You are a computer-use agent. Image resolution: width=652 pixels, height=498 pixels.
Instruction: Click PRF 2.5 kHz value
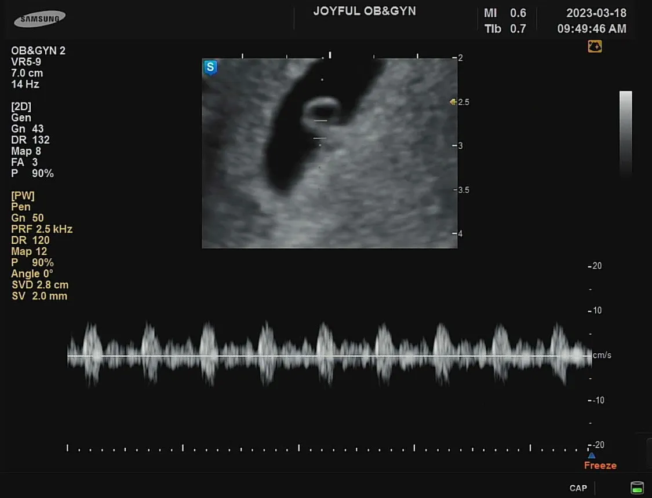(42, 229)
